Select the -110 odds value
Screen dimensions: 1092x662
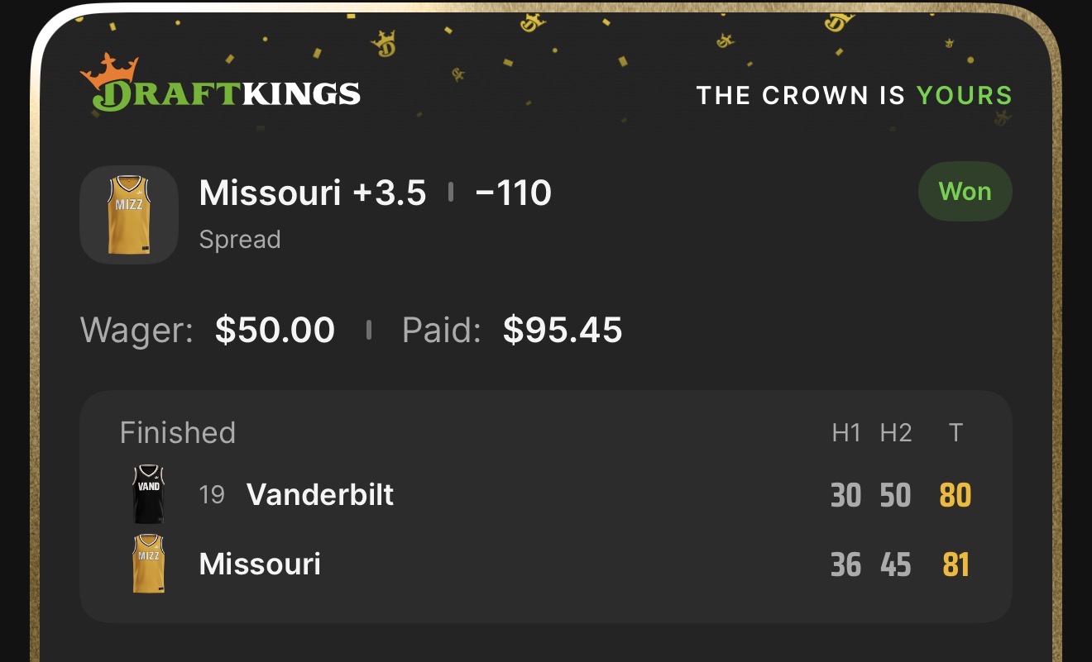pyautogui.click(x=513, y=193)
